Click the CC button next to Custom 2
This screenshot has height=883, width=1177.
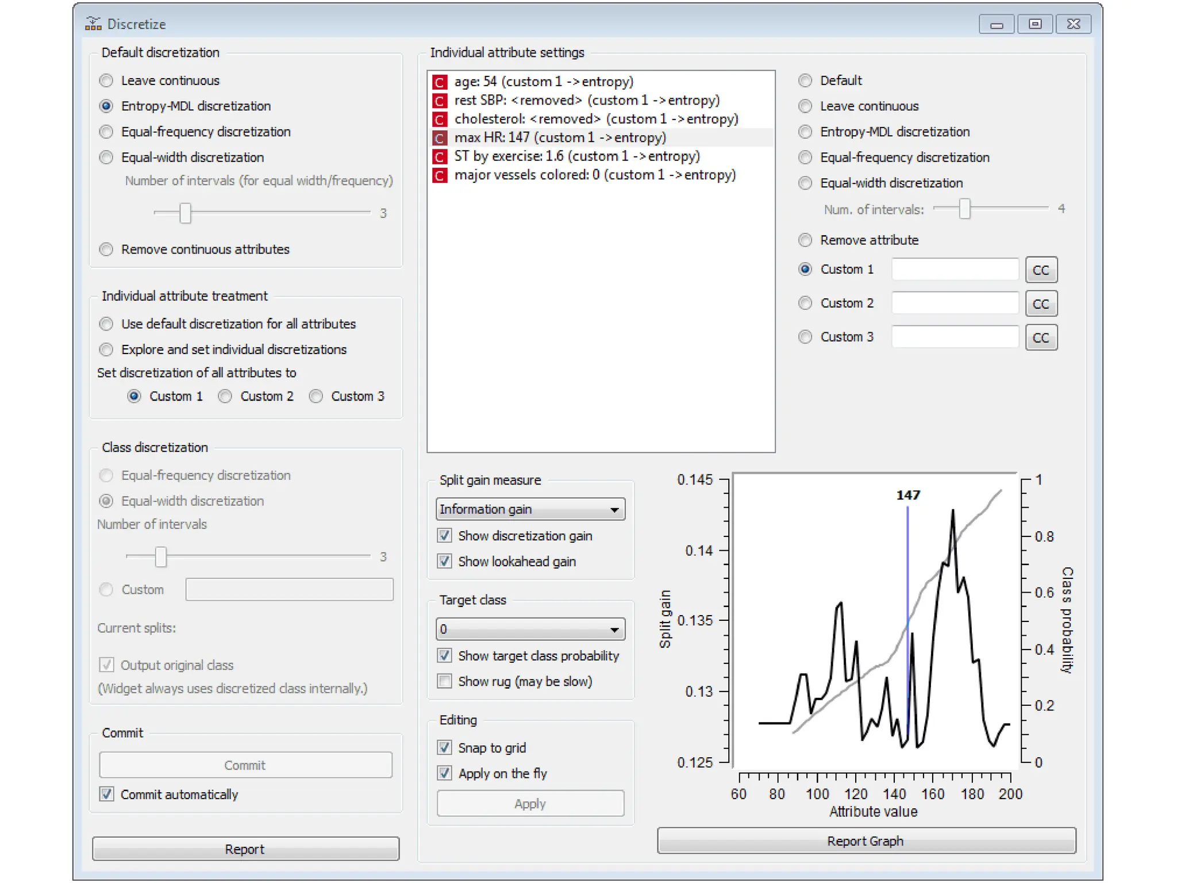click(1041, 304)
